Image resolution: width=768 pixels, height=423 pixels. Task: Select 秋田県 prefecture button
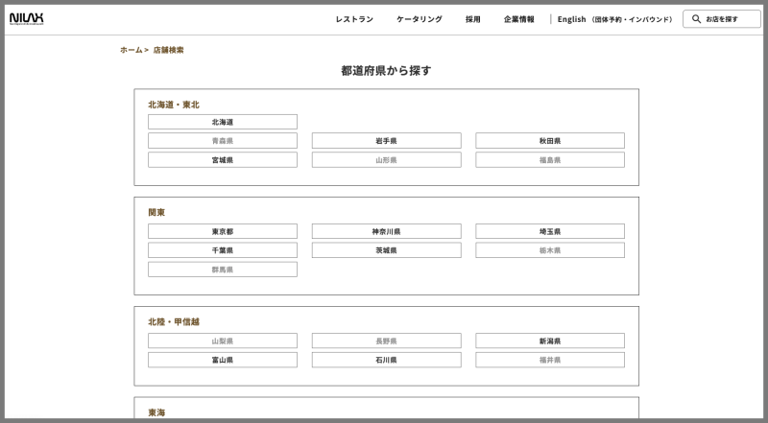(x=550, y=141)
